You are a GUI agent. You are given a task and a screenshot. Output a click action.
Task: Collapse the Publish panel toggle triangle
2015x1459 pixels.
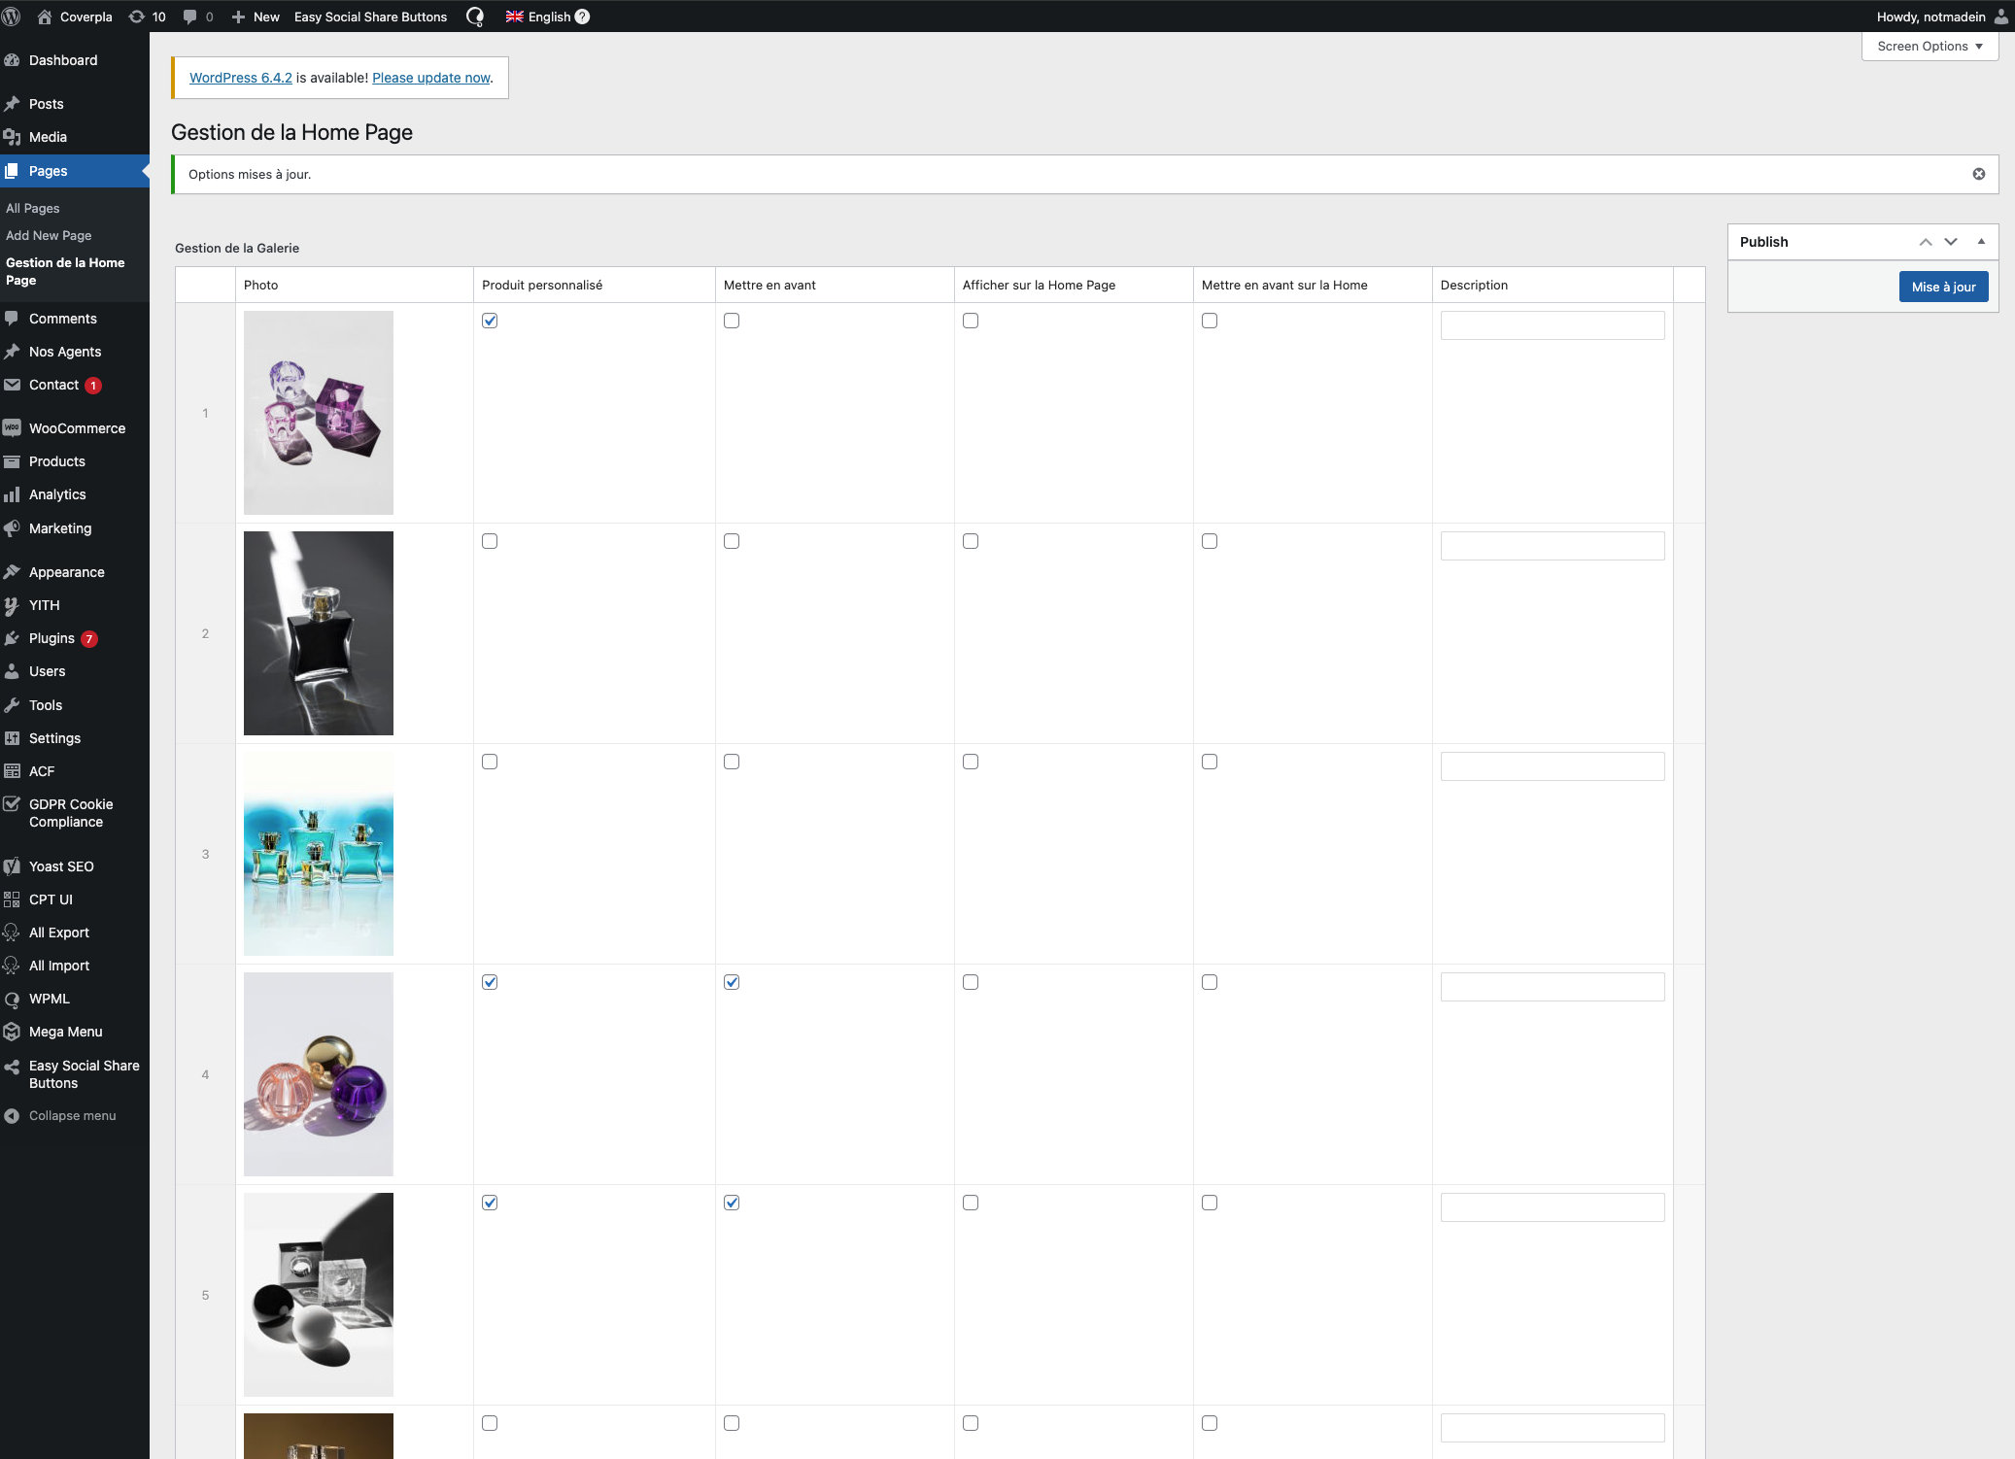click(1981, 242)
